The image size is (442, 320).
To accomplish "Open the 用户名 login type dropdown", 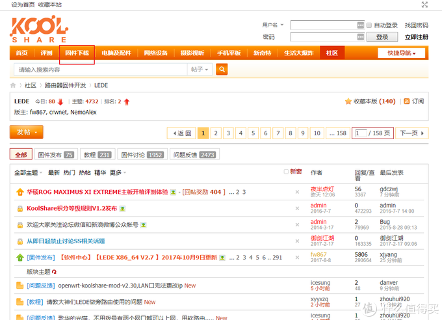I will pyautogui.click(x=273, y=25).
